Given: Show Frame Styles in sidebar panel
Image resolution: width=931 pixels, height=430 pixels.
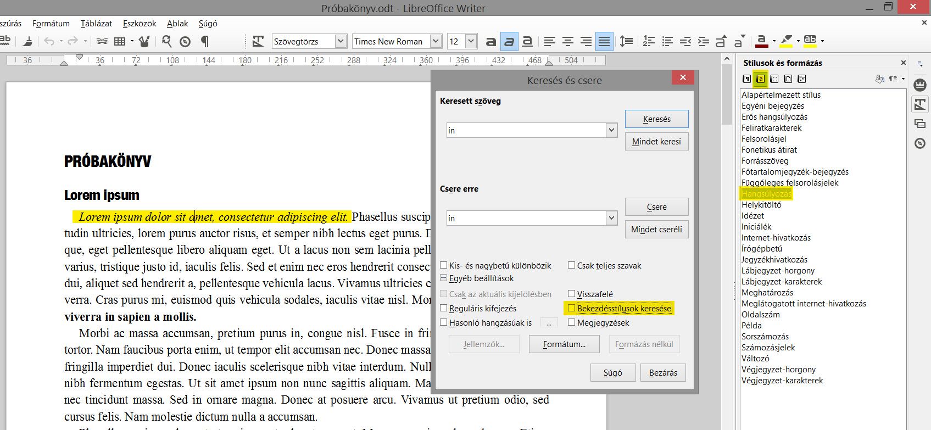Looking at the screenshot, I should tap(774, 79).
